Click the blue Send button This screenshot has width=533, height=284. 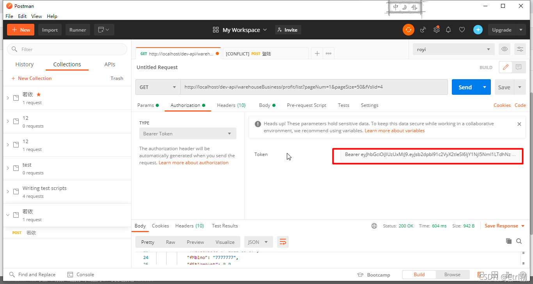pyautogui.click(x=465, y=87)
